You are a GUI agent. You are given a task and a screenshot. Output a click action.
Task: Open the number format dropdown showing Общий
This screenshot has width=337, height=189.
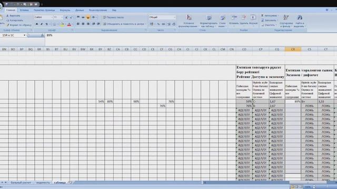[174, 17]
